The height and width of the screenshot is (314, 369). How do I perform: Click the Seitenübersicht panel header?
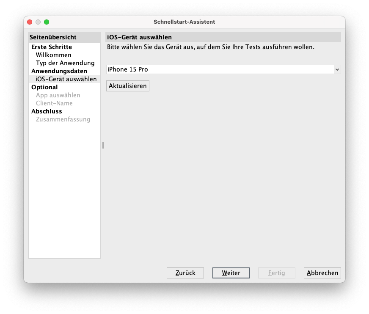click(64, 37)
